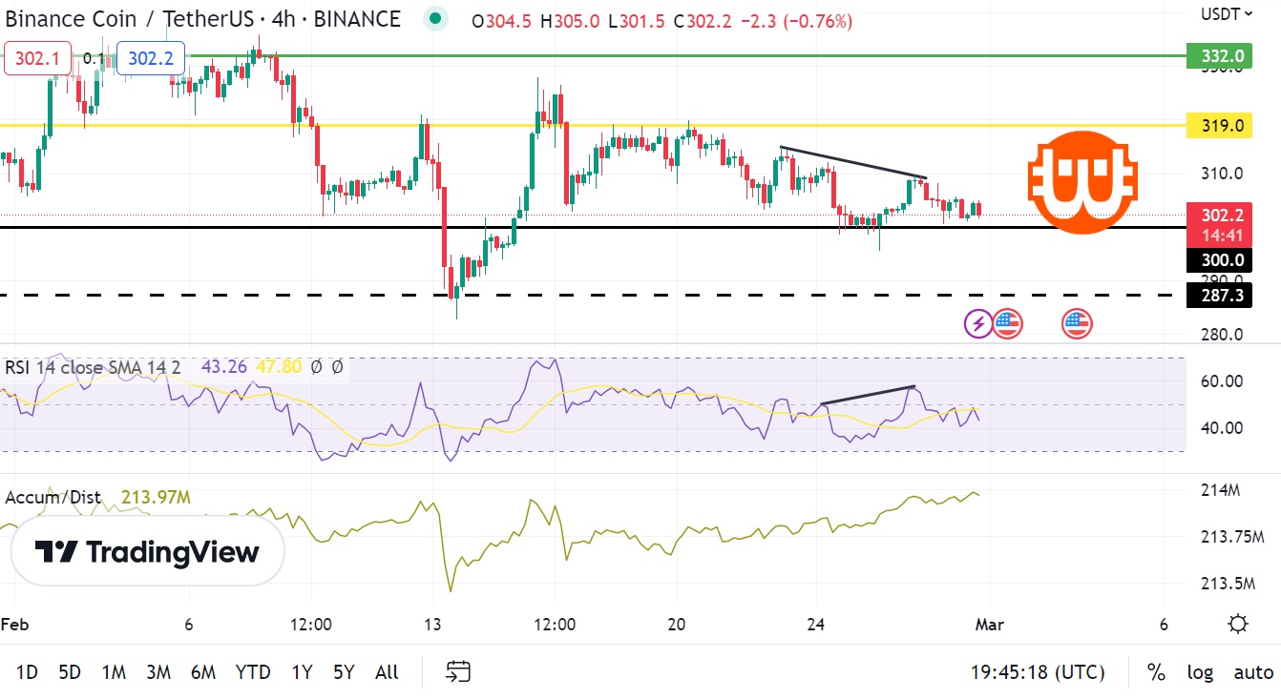
Task: Click the Accum/Dist value 213.97M
Action: click(x=156, y=497)
